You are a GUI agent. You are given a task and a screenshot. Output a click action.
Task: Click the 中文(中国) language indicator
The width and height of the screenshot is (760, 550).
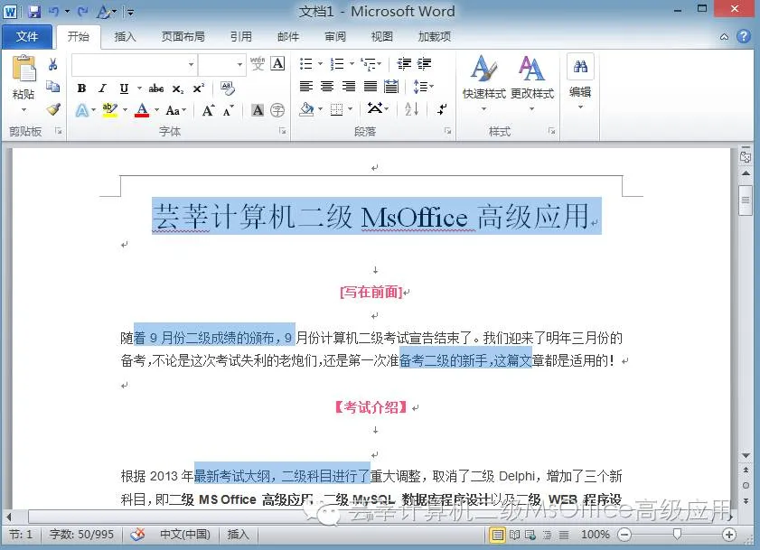coord(185,534)
